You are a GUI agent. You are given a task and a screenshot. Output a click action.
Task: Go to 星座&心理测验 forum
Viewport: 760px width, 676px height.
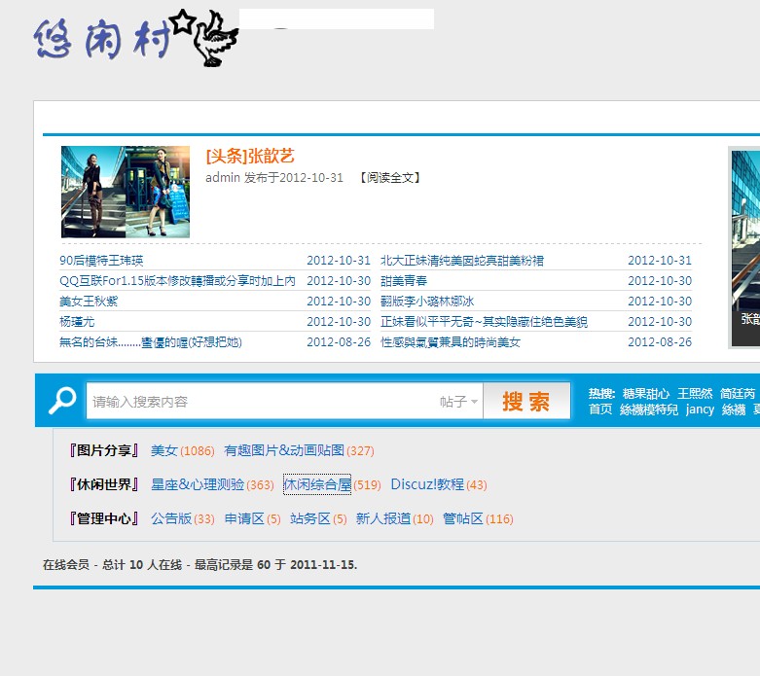(198, 484)
